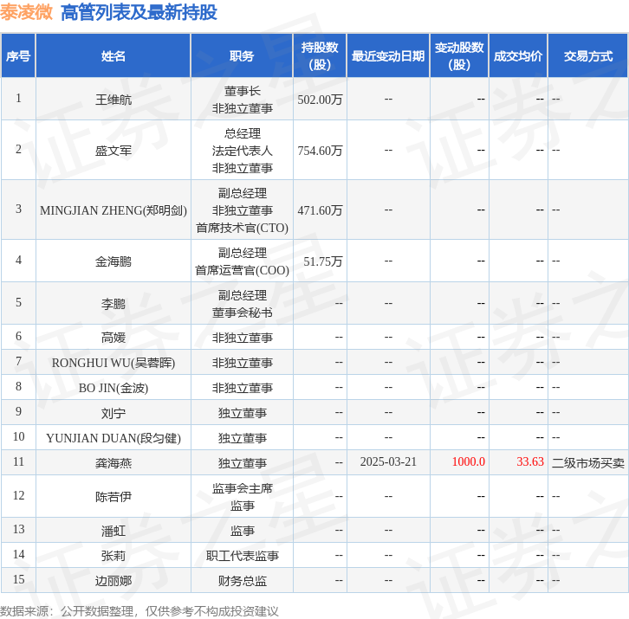Click the position 职工代表监事
Screen dimensions: 629x619
coord(243,556)
